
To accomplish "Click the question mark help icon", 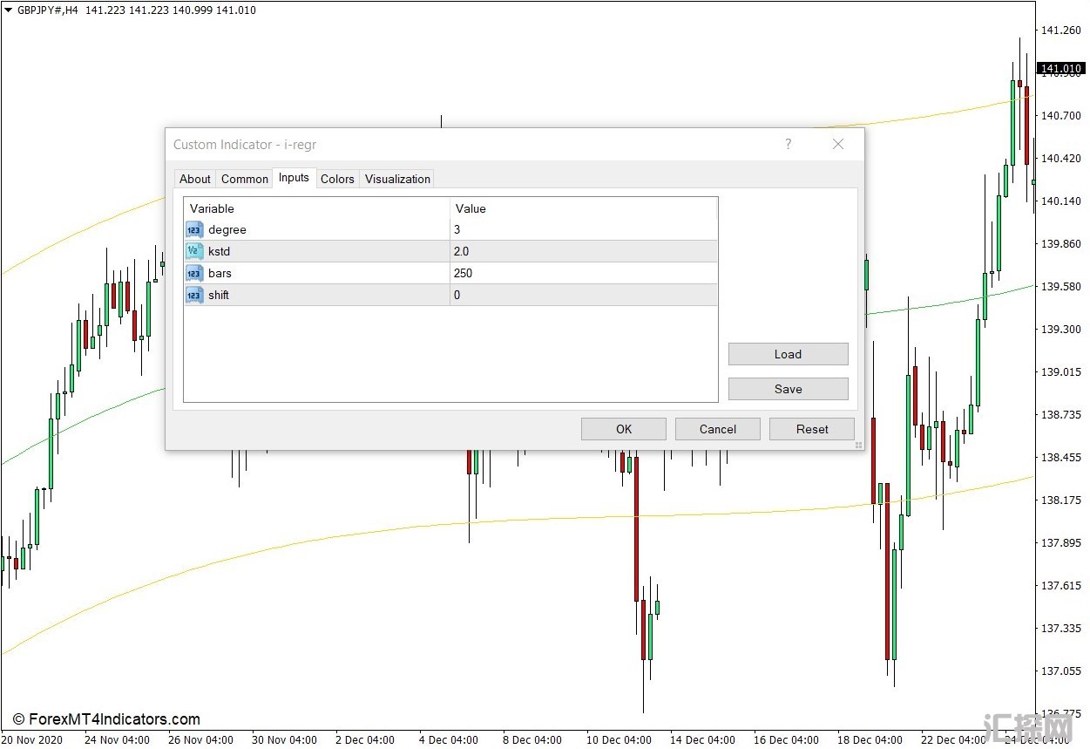I will [x=789, y=145].
